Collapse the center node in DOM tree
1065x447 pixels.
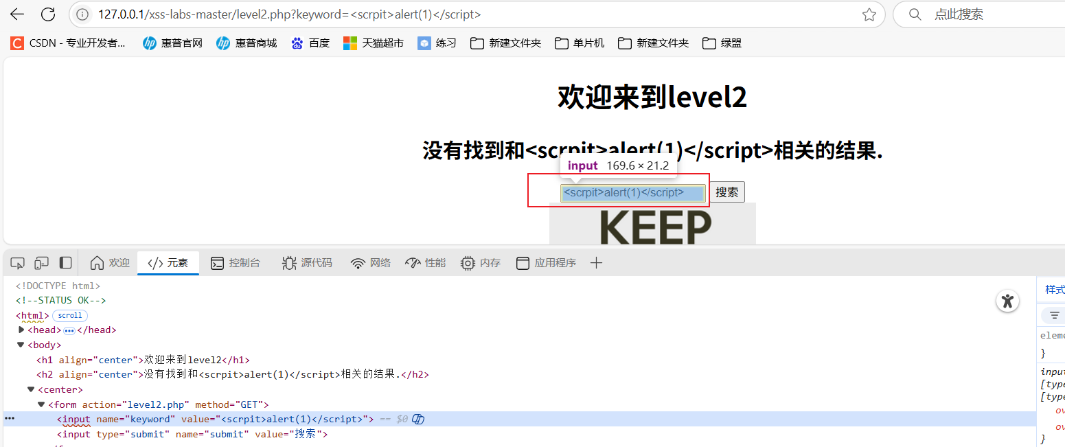[x=31, y=389]
